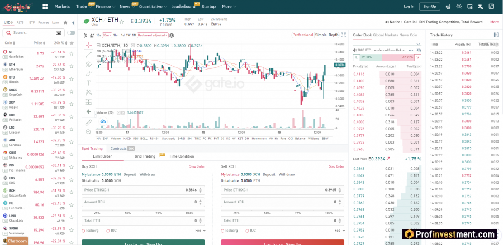Click the Sign Up button
Image resolution: width=503 pixels, height=245 pixels.
pos(430,7)
